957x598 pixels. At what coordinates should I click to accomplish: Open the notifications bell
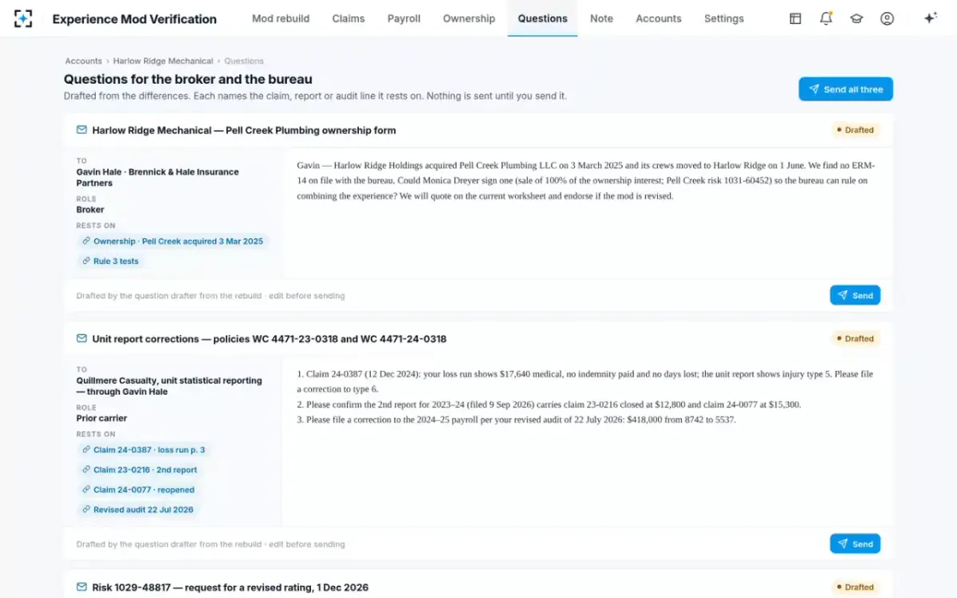(x=825, y=18)
